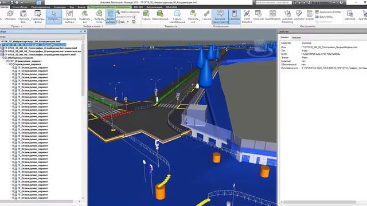Toggle Быстрый показ свойств (Quick Properties)
The width and height of the screenshot is (367, 206).
[x=220, y=17]
